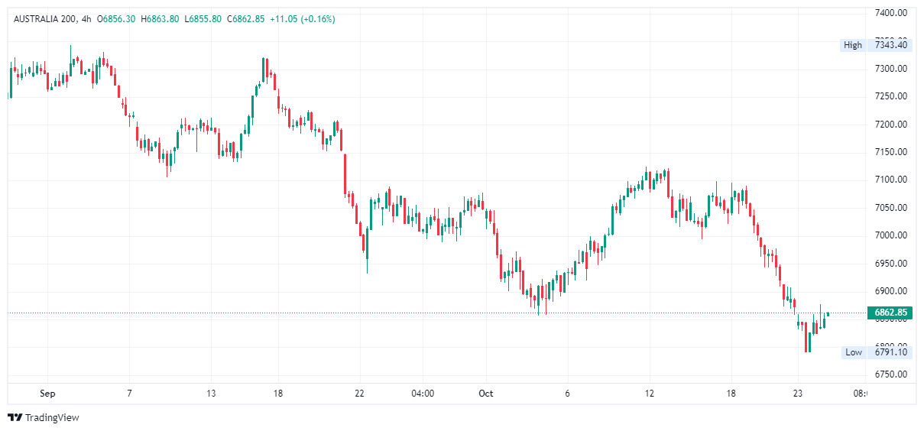This screenshot has width=924, height=431.
Task: Click the 13 date label on time axis
Action: coord(211,394)
